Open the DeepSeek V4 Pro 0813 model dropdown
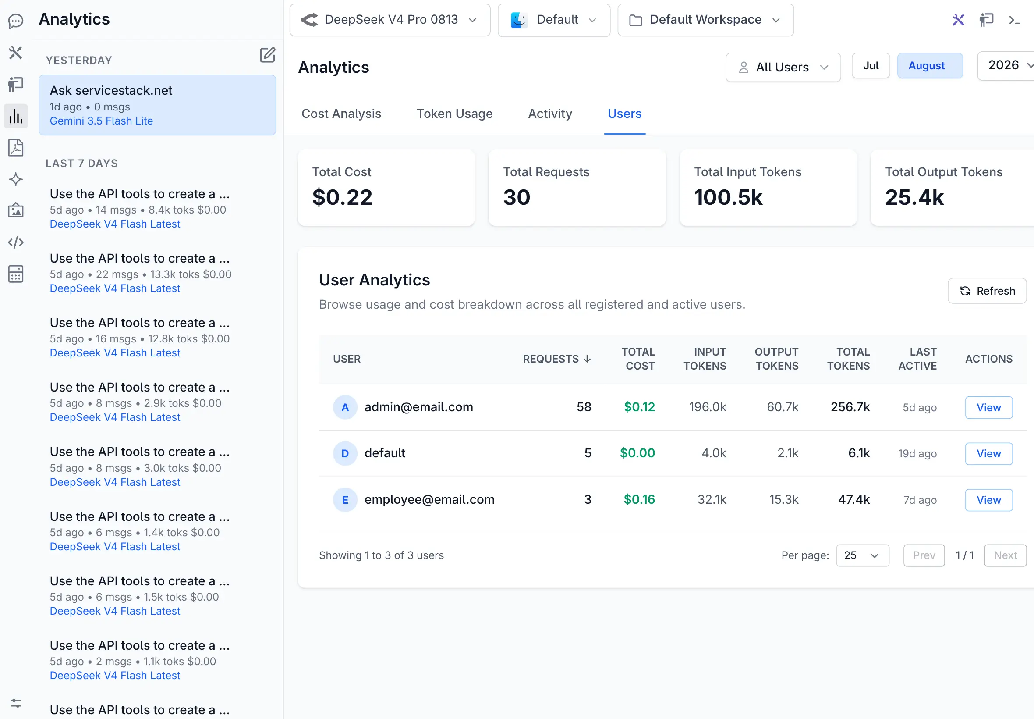This screenshot has width=1034, height=719. click(390, 20)
